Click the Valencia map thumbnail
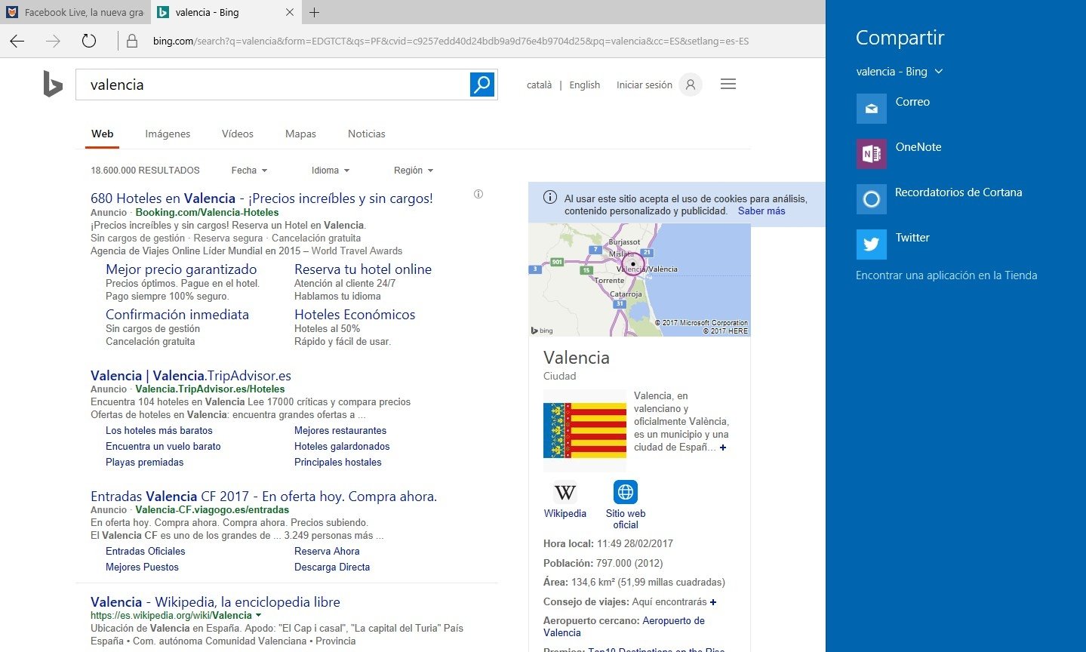Screen dimensions: 1086x652 click(x=639, y=280)
